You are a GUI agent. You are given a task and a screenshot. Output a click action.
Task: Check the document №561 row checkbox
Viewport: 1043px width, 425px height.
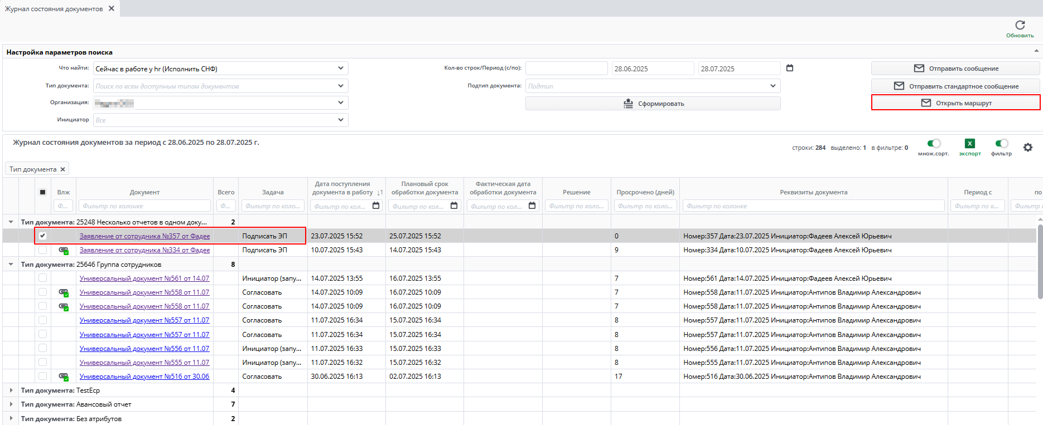tap(42, 278)
